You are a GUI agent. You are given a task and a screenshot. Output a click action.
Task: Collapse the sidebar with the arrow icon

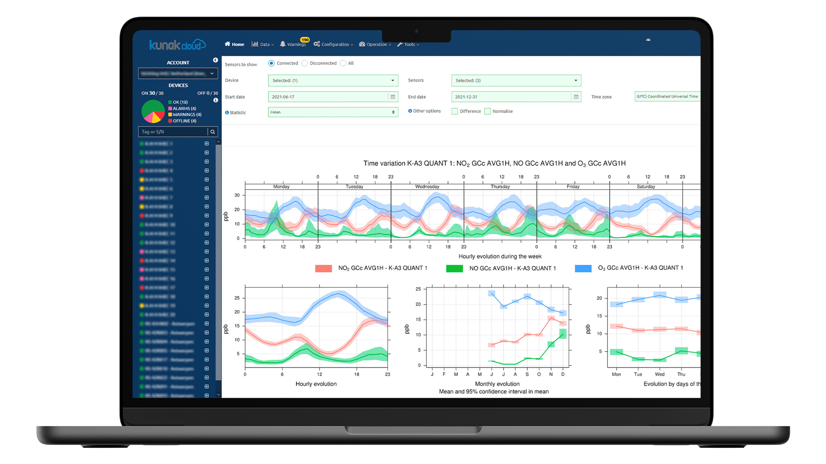point(216,60)
